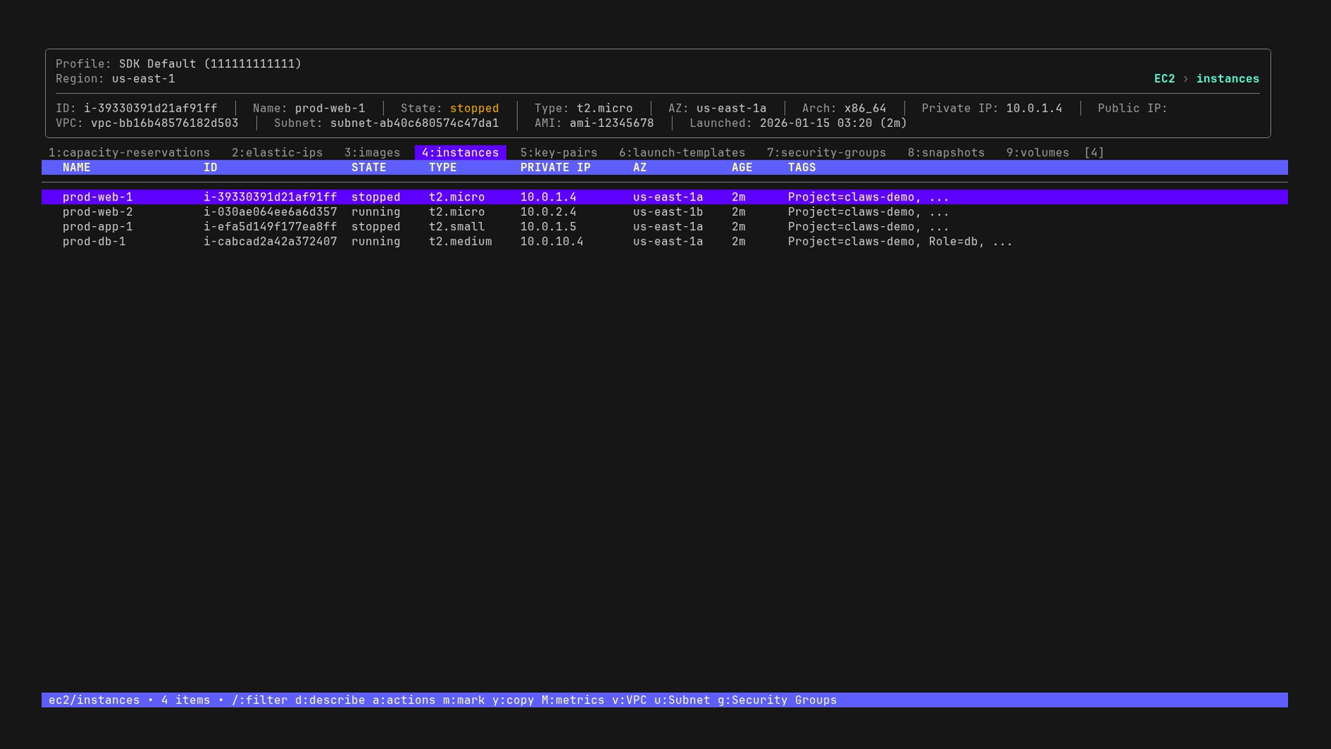Open the 7:security-groups tab

tap(827, 153)
